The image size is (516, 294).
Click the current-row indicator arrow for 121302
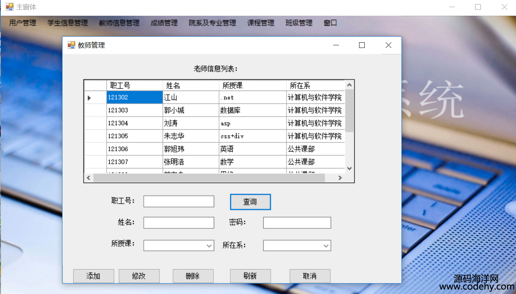[x=89, y=98]
